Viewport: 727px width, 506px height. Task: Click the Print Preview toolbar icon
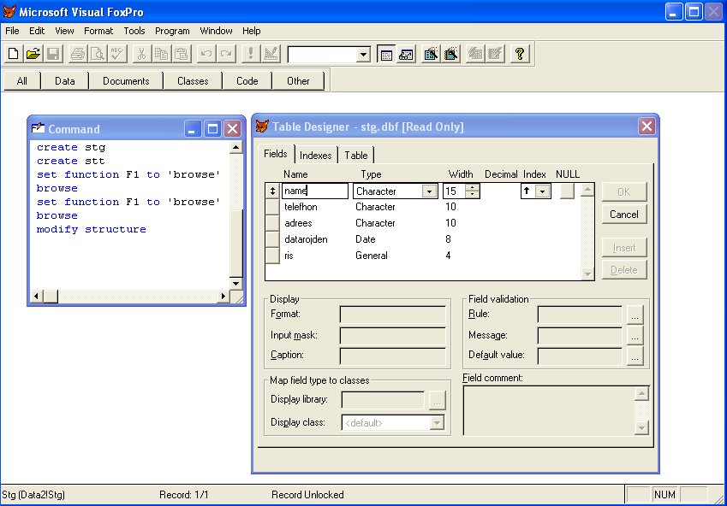98,54
